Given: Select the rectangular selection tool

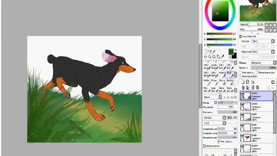Looking at the screenshot, I should [206, 52].
